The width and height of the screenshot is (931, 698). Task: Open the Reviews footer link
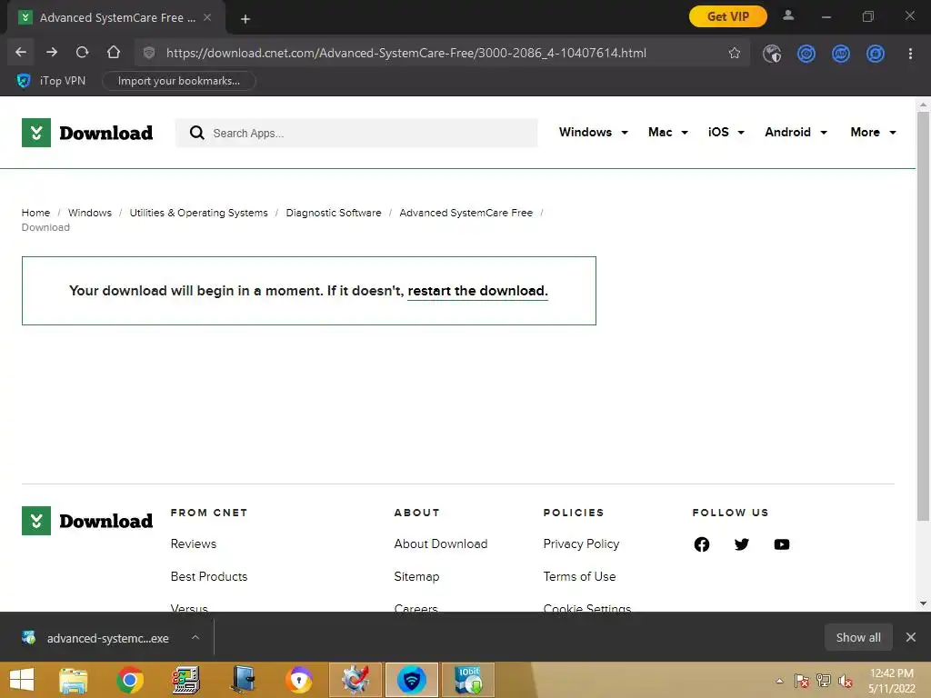point(194,543)
